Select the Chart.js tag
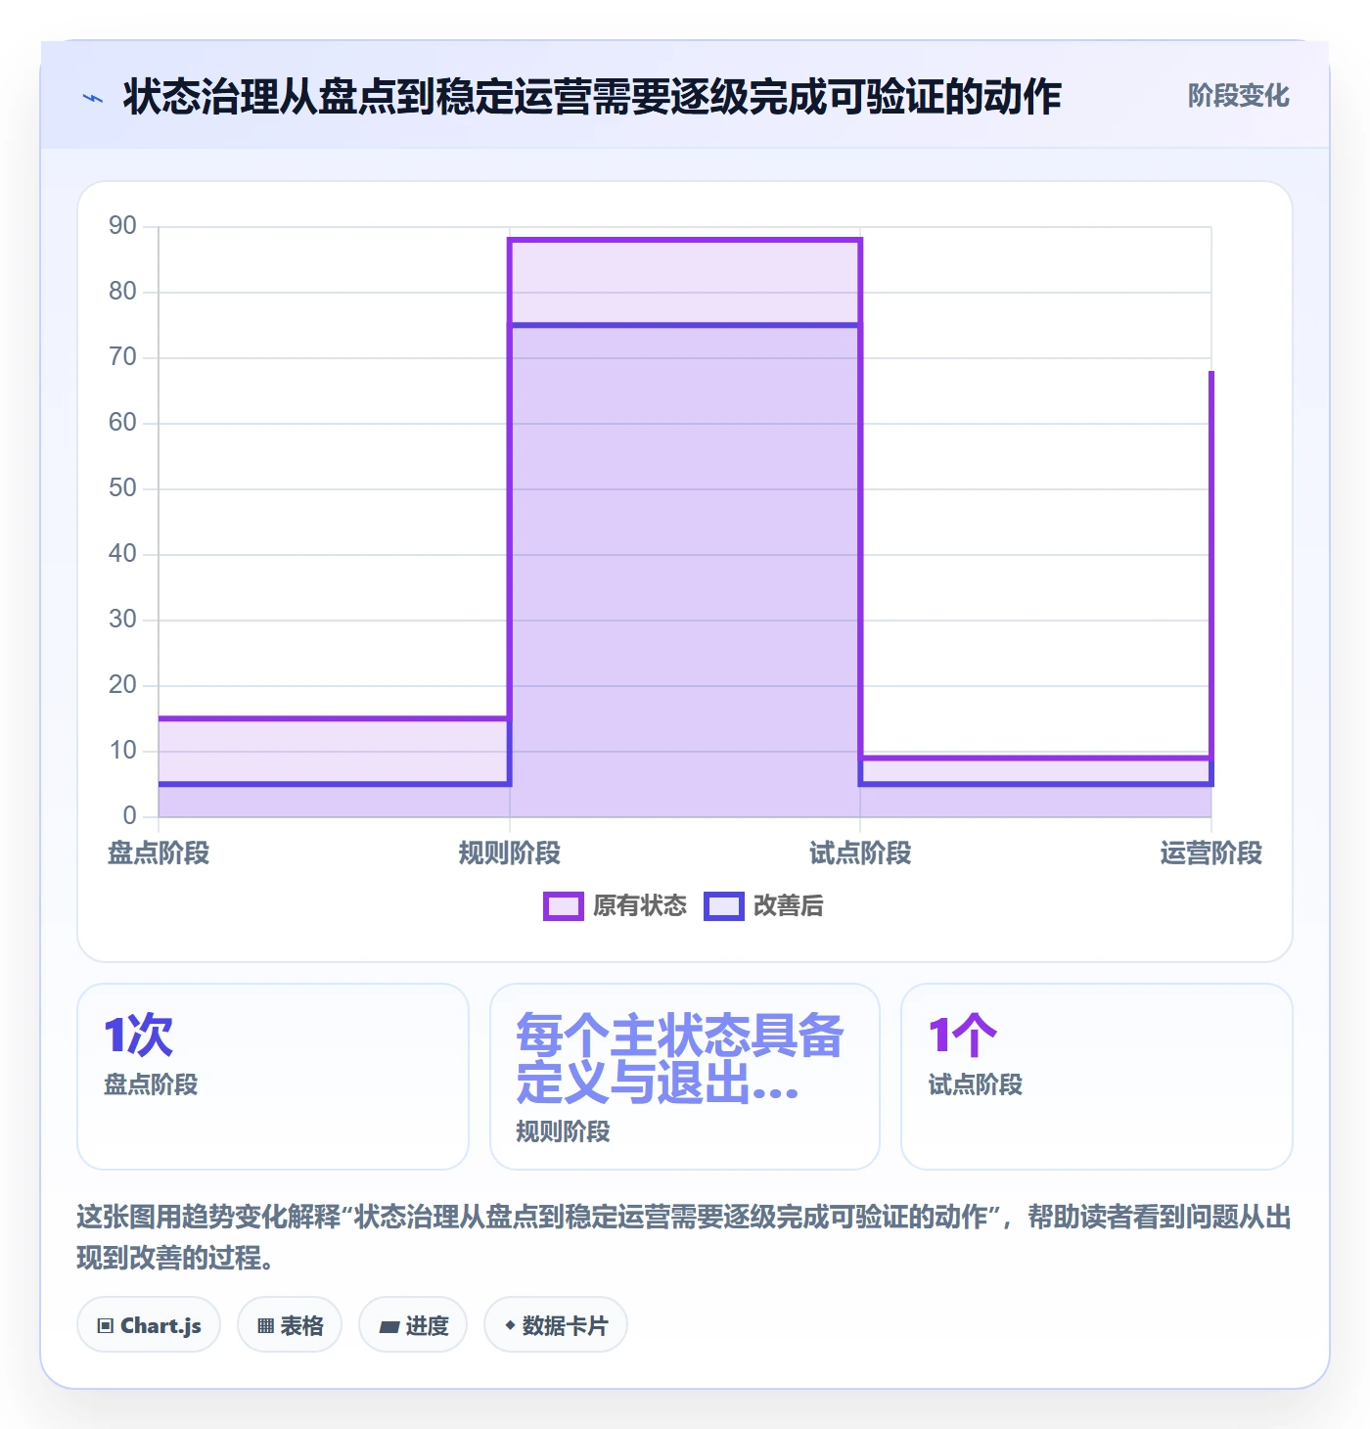Screen dimensions: 1370x1429 pyautogui.click(x=149, y=1325)
